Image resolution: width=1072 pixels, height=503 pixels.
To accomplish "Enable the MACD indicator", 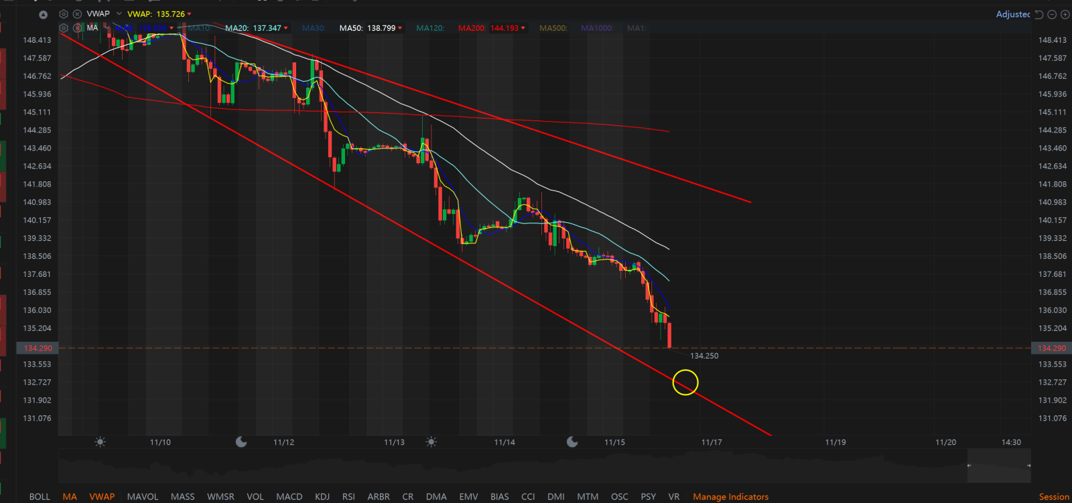I will coord(289,496).
